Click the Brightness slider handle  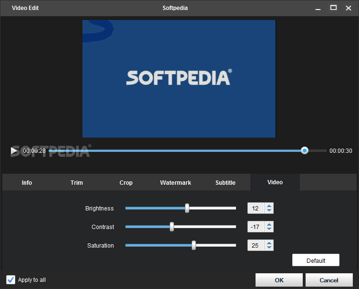(187, 208)
